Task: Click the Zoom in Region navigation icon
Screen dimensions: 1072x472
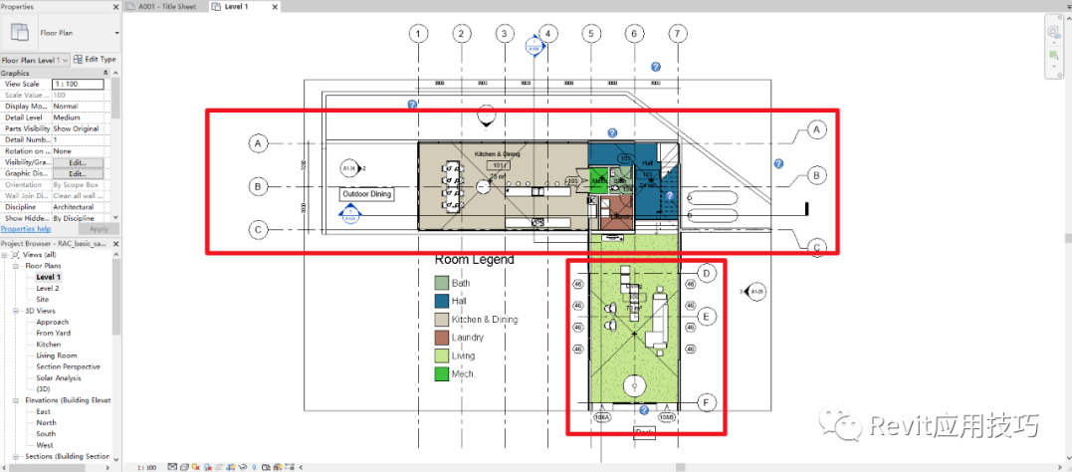Action: point(1053,54)
